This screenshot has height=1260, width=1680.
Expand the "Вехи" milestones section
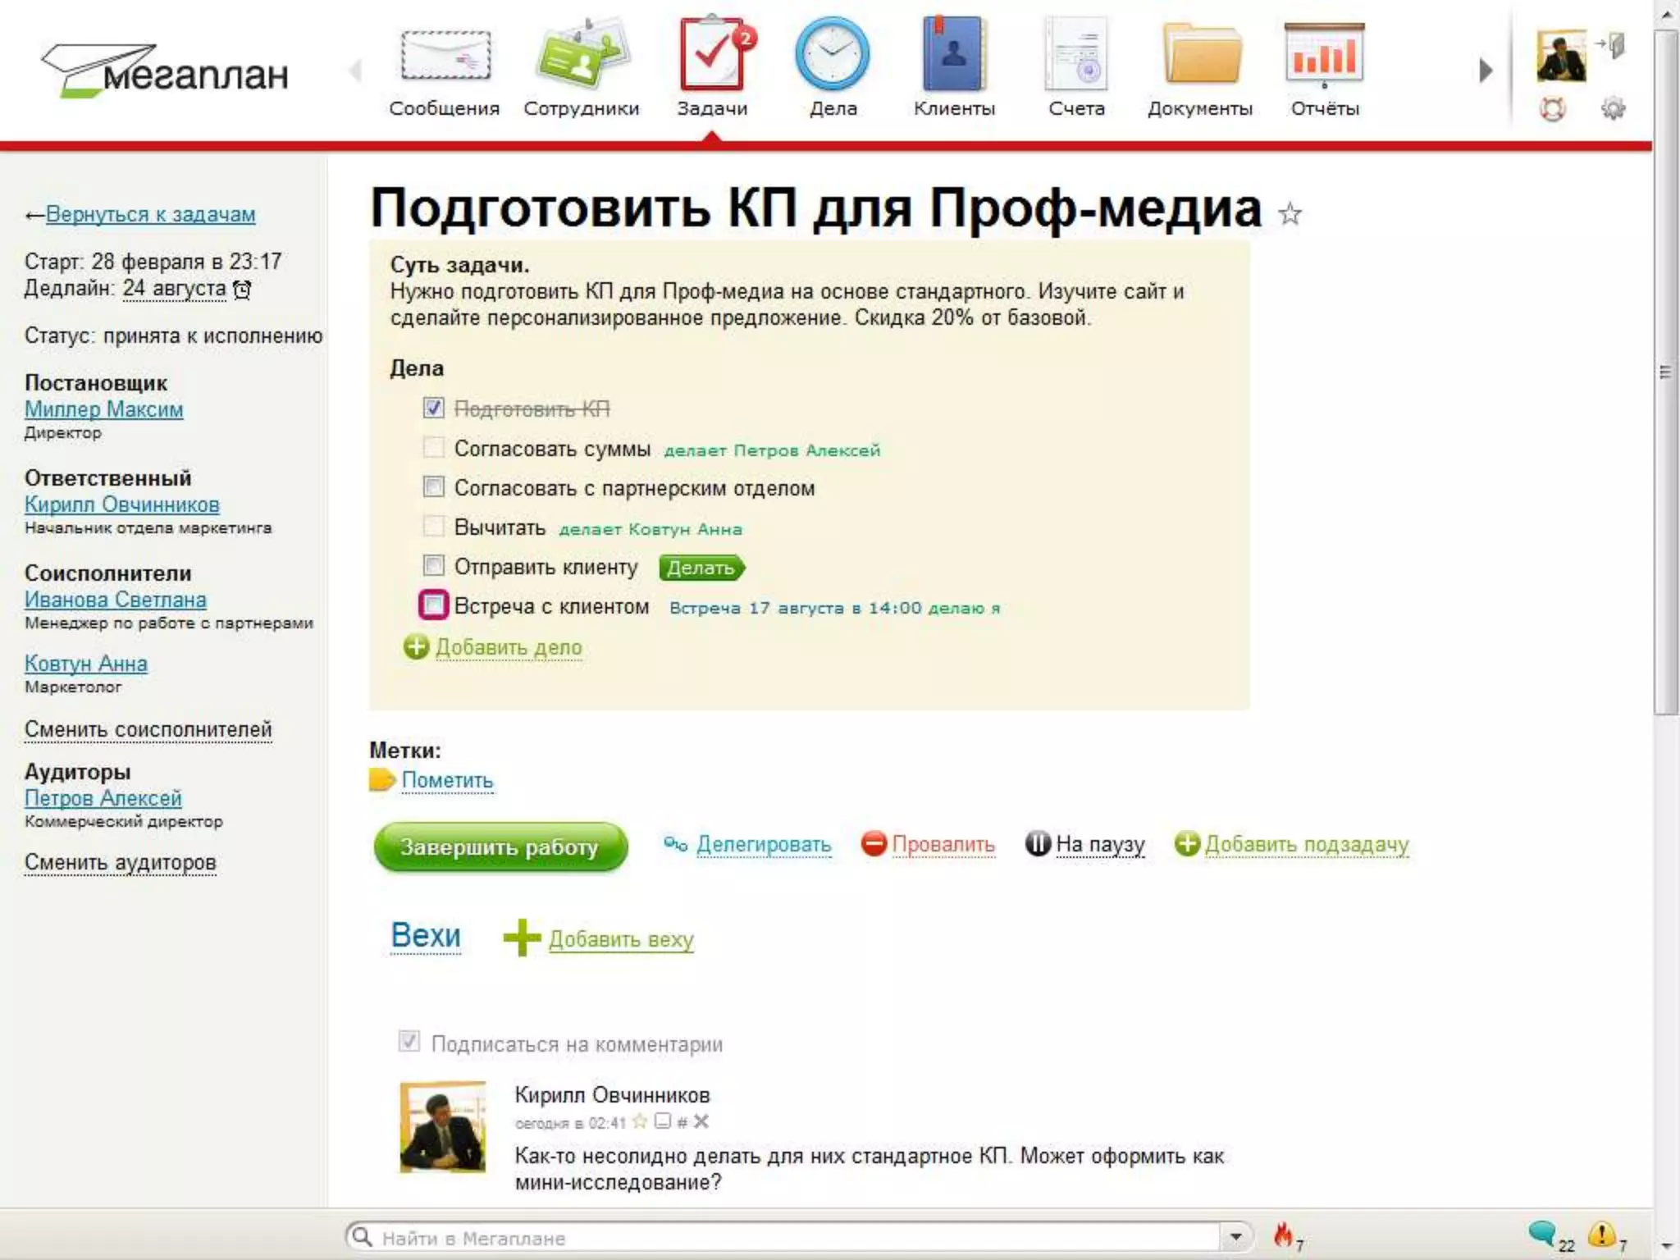pyautogui.click(x=426, y=936)
